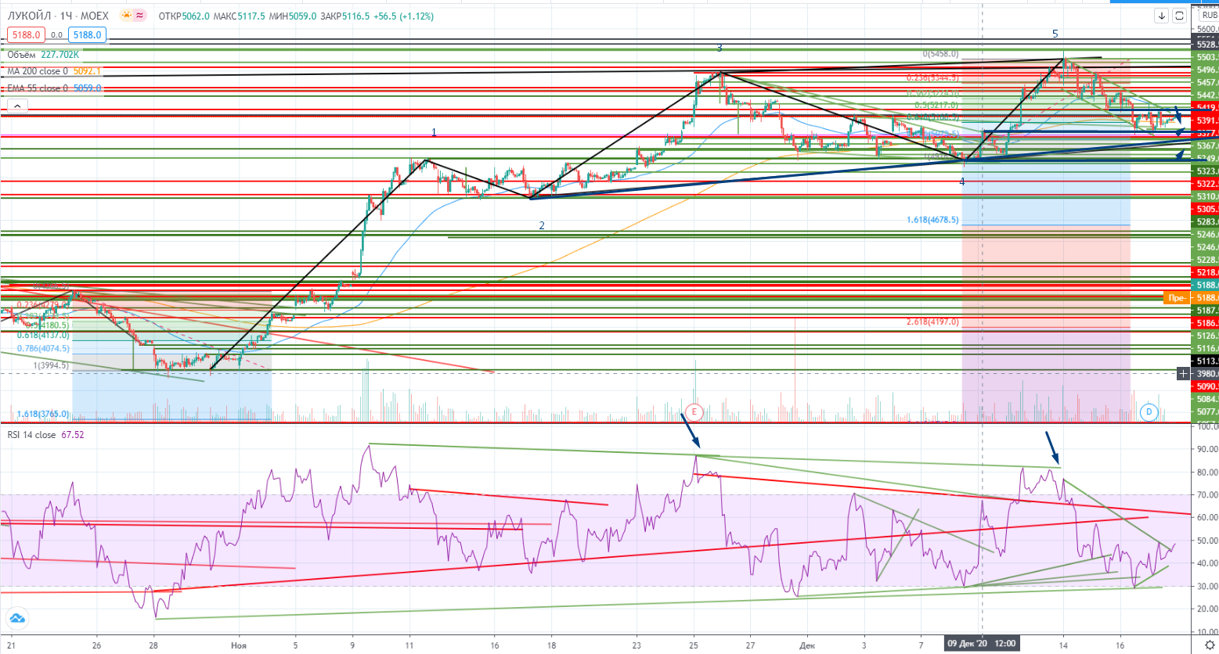The height and width of the screenshot is (654, 1219).
Task: Click the dividend 'D' marker
Action: pyautogui.click(x=1149, y=411)
